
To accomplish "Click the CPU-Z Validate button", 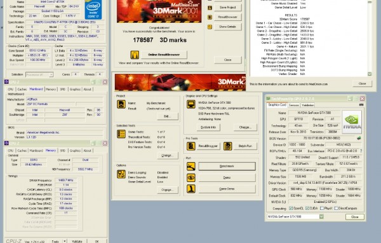I will pos(77,241).
